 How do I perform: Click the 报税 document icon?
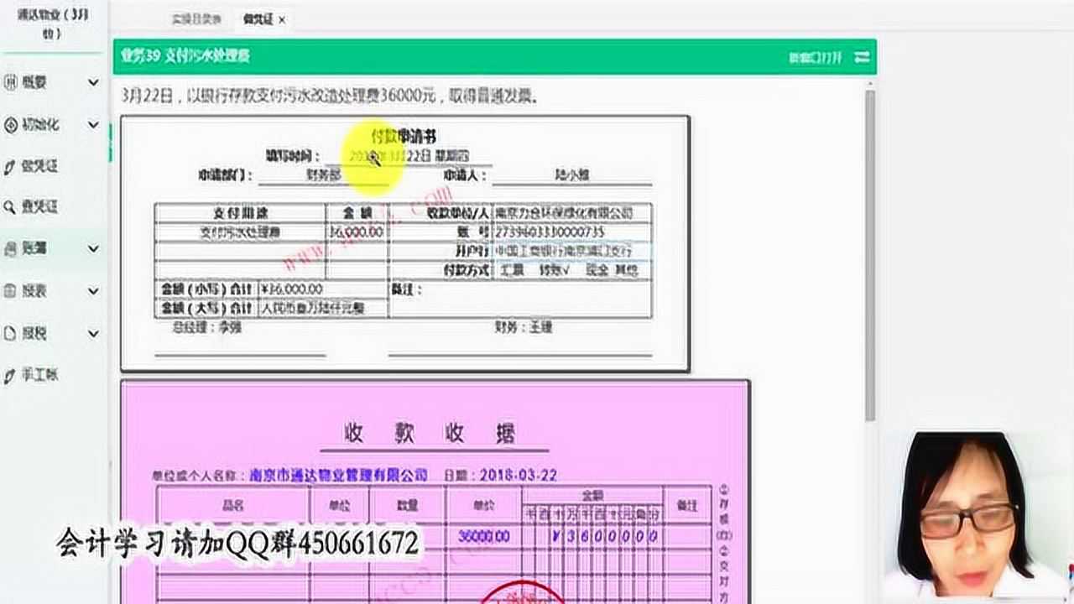click(x=10, y=333)
